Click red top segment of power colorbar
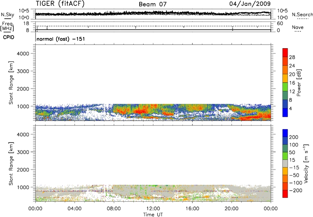This screenshot has width=313, height=217. coord(285,53)
